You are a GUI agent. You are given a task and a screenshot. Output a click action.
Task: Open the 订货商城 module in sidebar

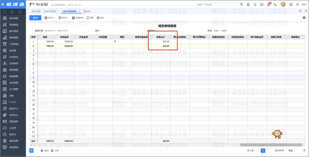click(13, 44)
